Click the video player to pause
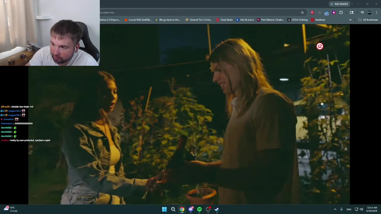Image resolution: width=381 pixels, height=214 pixels. coord(189,114)
